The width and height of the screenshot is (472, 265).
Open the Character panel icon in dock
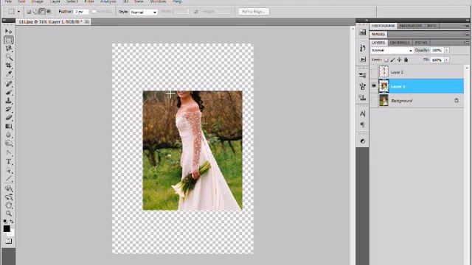click(362, 113)
